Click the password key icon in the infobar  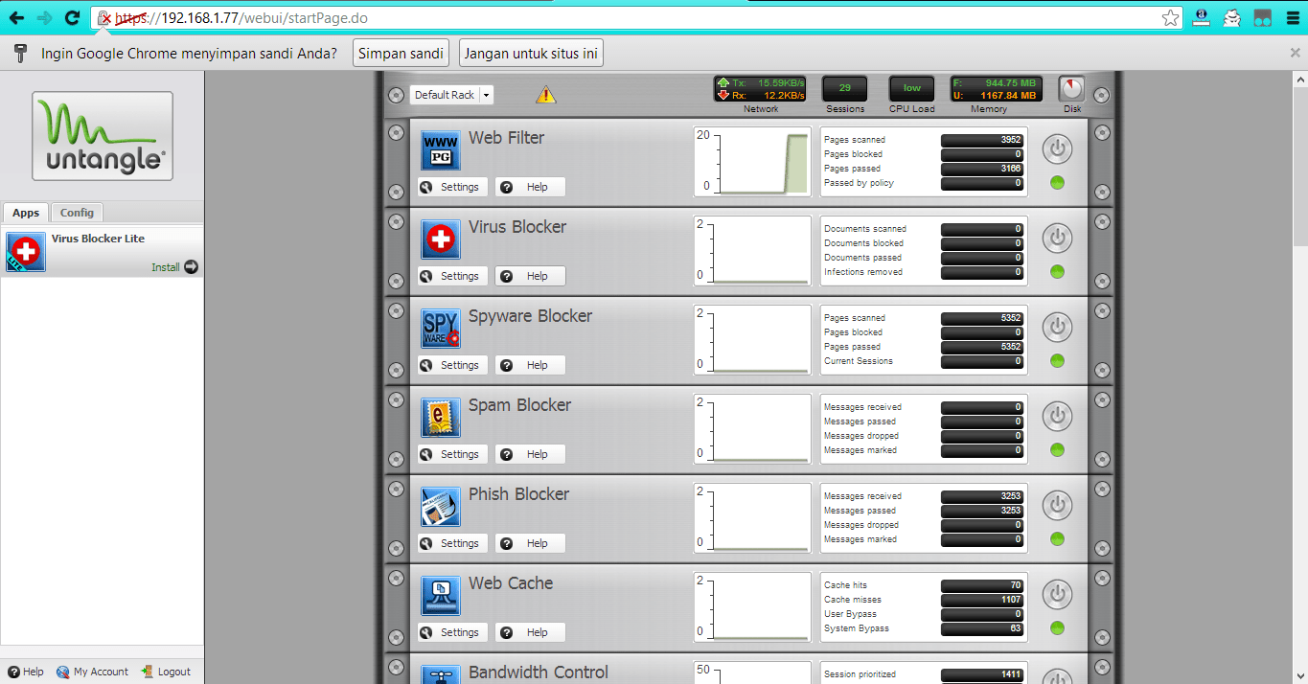(x=20, y=54)
